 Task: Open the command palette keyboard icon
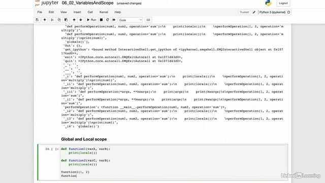coord(148,20)
